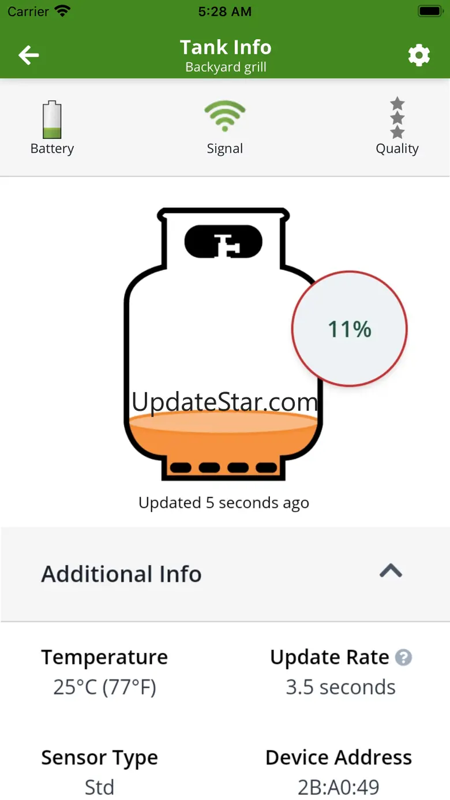Tap the status bar battery indicator

point(430,11)
